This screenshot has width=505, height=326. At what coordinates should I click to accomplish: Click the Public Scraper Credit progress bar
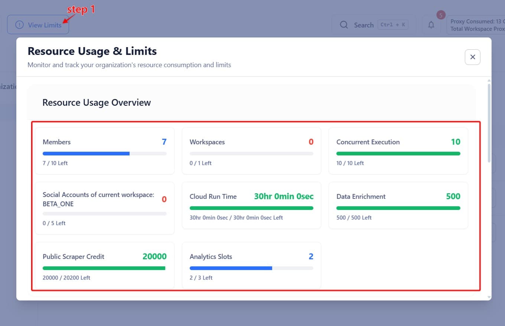(104, 268)
